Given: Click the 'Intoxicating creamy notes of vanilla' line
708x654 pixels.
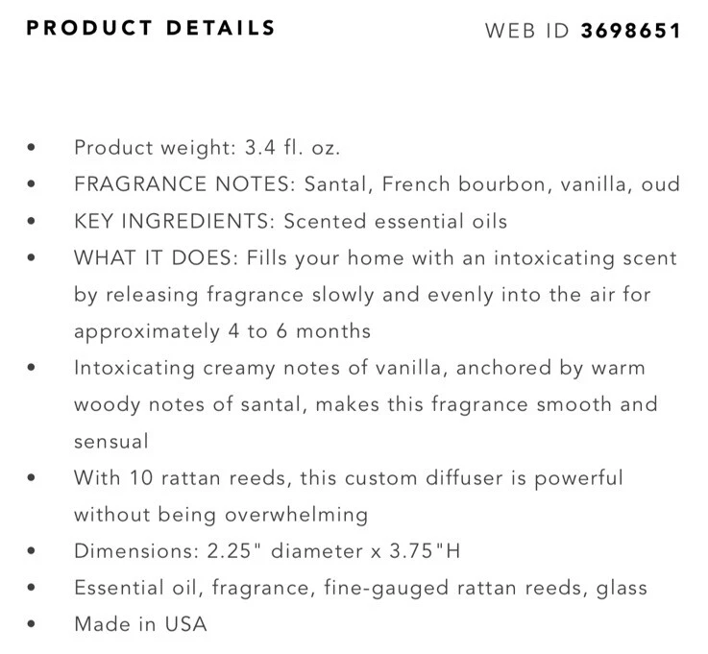Looking at the screenshot, I should point(359,368).
